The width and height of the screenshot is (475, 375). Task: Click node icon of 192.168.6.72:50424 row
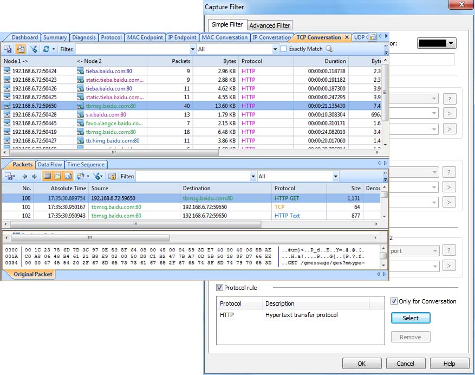(x=7, y=71)
